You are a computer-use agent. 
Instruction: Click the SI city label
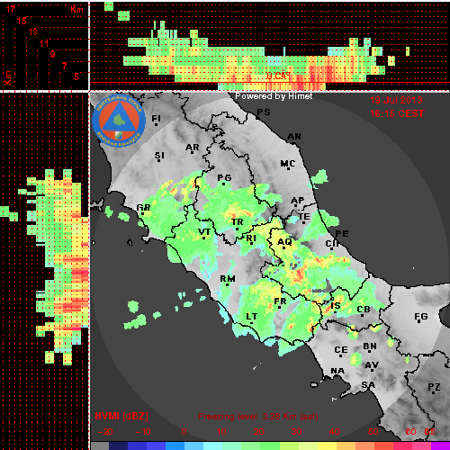pyautogui.click(x=159, y=156)
